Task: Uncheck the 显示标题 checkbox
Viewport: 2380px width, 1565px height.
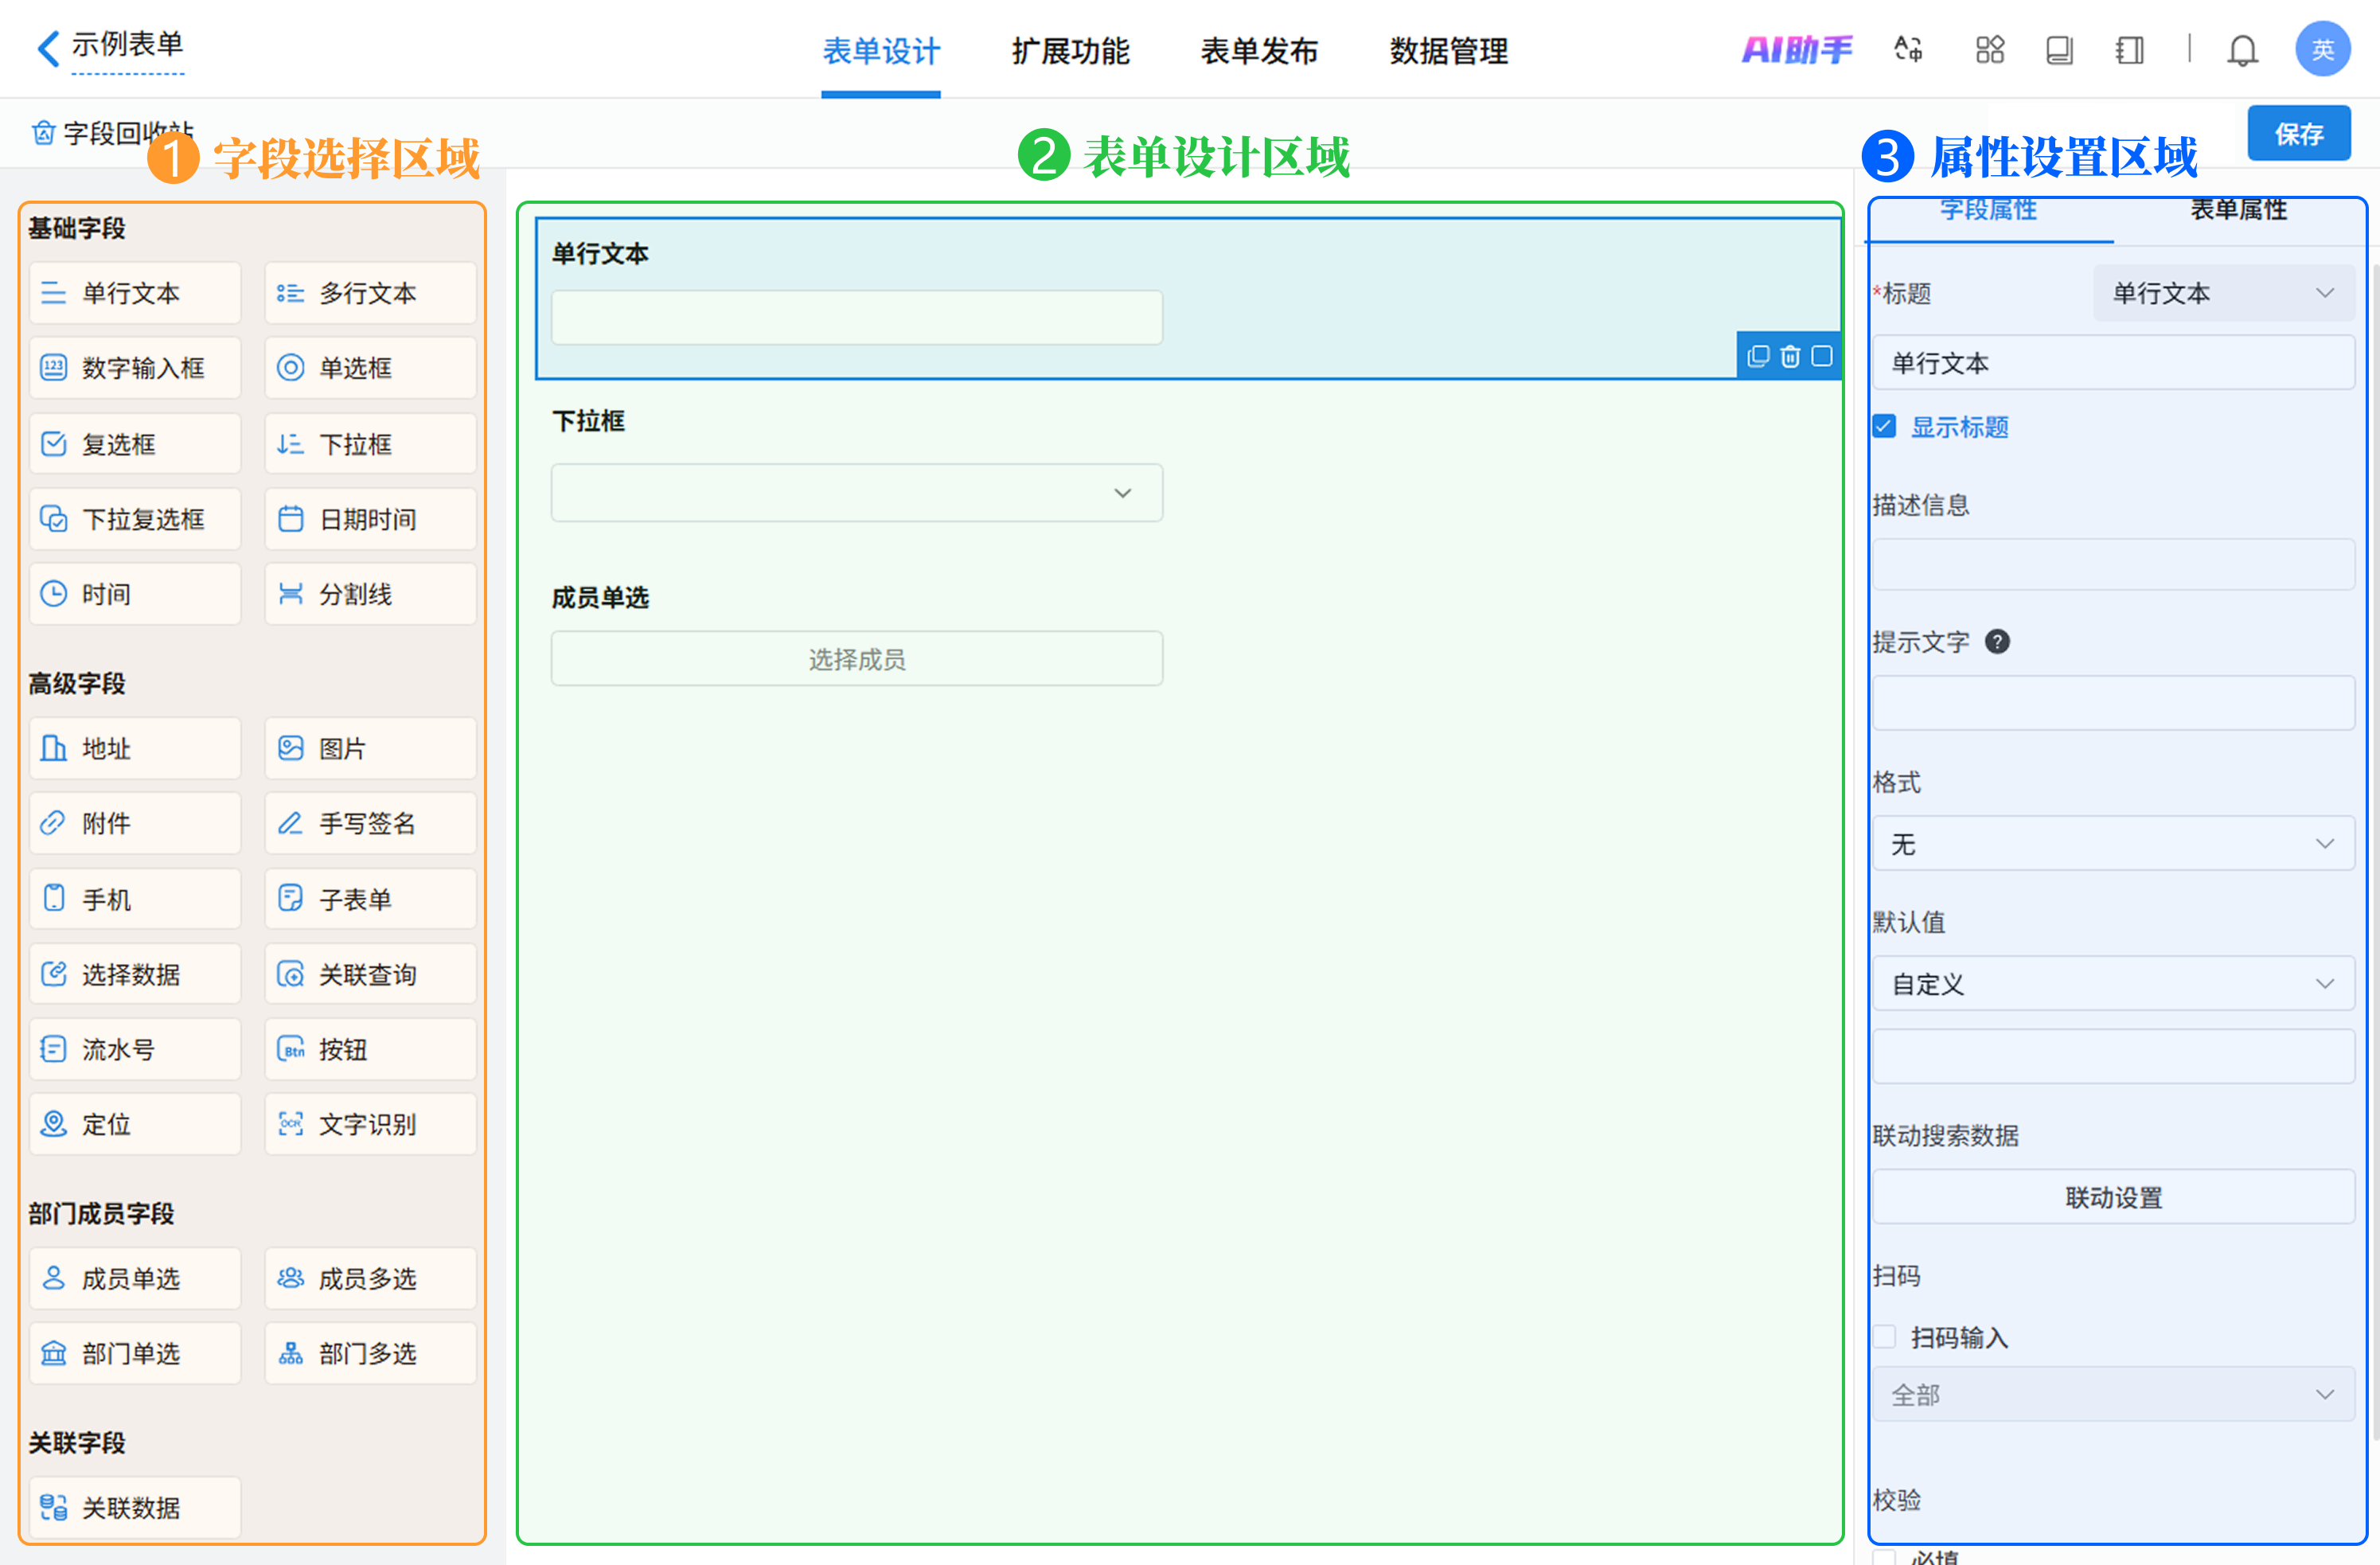Action: pyautogui.click(x=1884, y=427)
